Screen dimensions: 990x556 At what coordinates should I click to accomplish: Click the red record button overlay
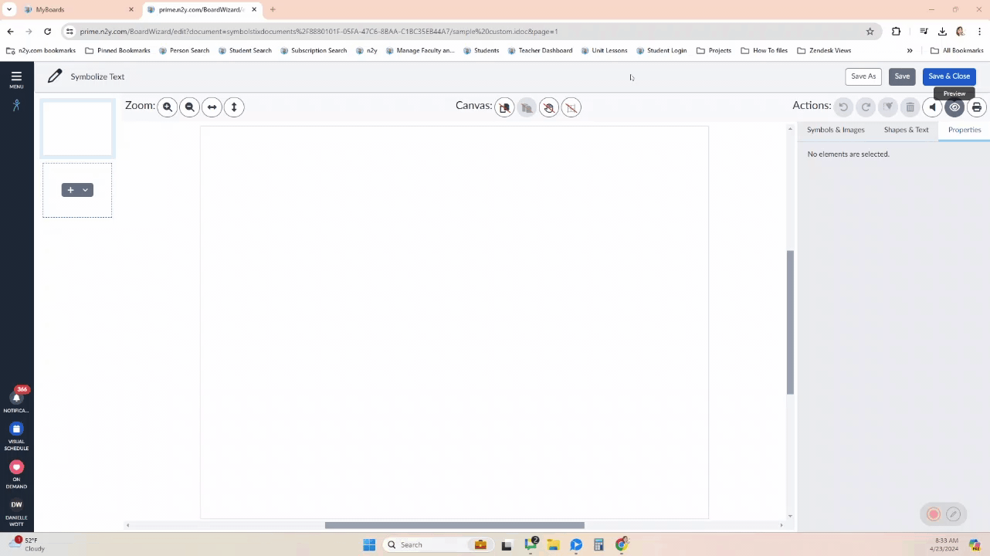(x=934, y=514)
